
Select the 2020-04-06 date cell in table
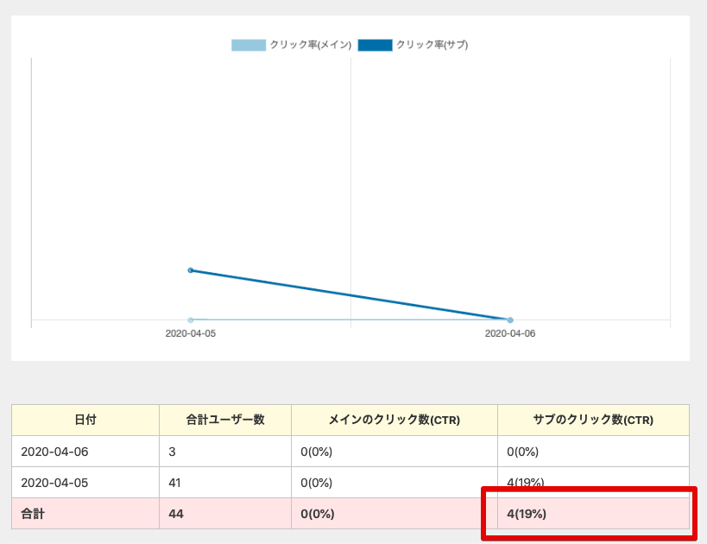pyautogui.click(x=54, y=452)
